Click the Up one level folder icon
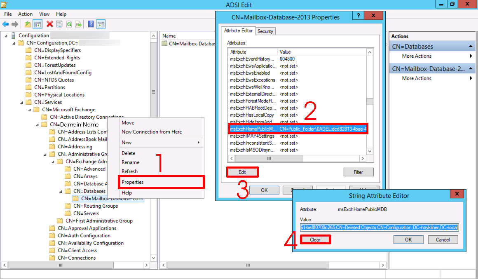This screenshot has width=478, height=279. coord(28,24)
